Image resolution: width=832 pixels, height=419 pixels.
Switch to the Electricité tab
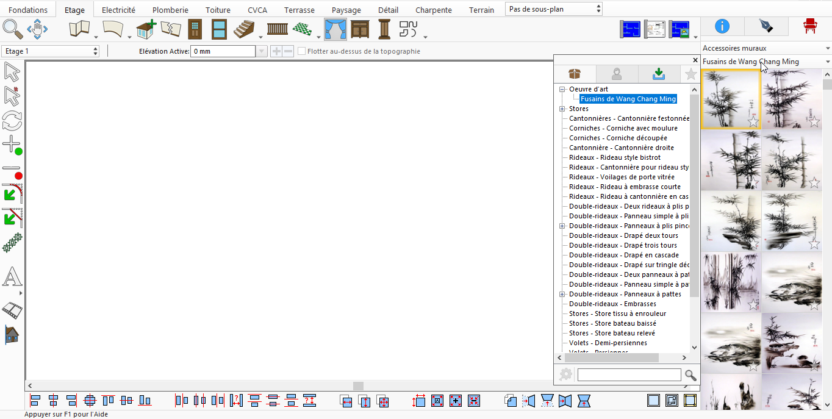tap(118, 10)
